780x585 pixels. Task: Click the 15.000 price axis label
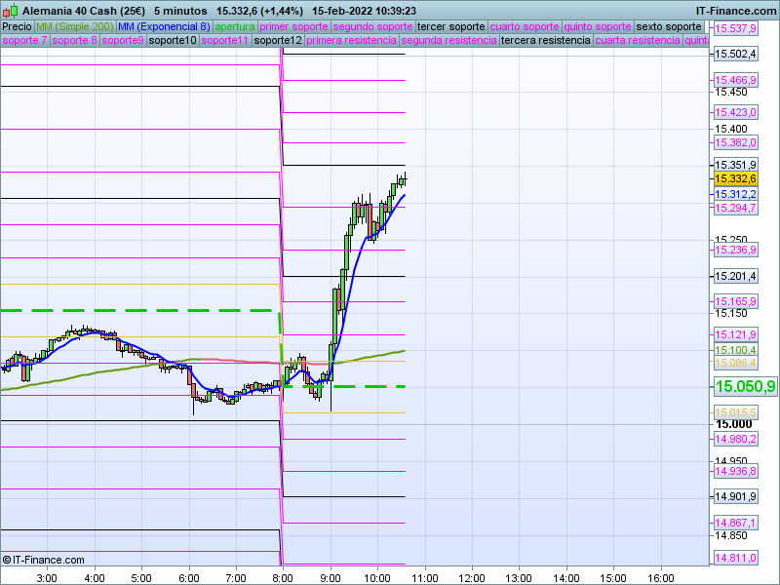(x=734, y=424)
